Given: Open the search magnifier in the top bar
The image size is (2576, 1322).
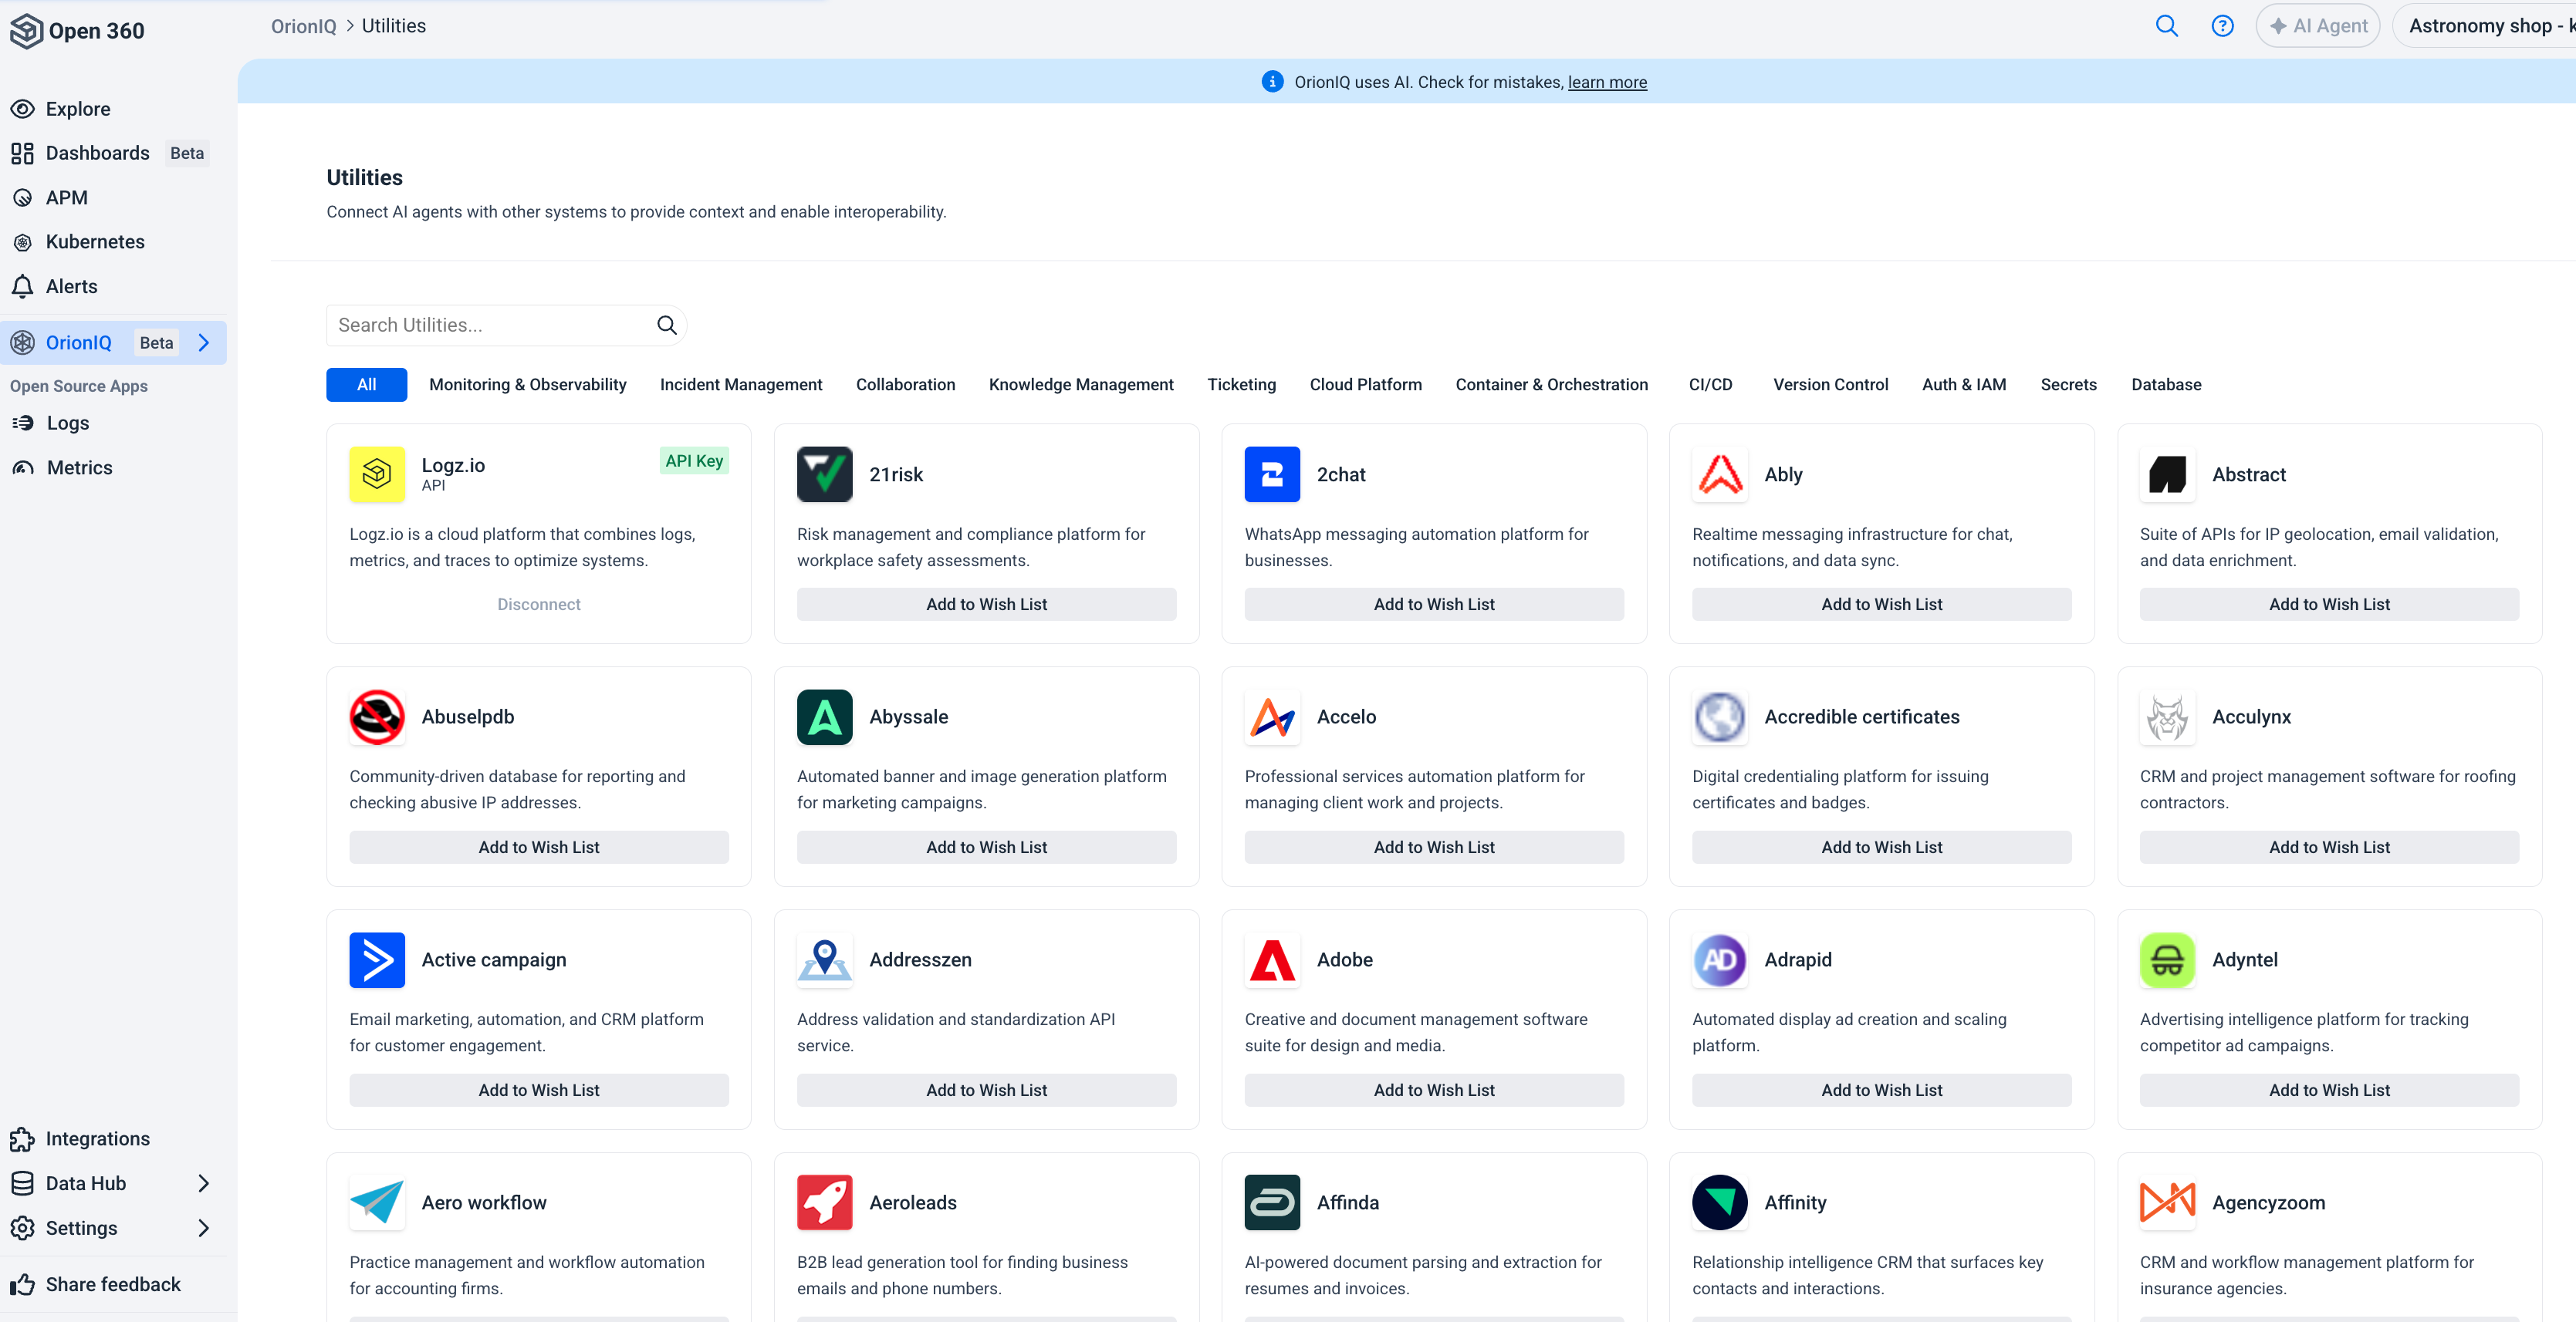Looking at the screenshot, I should 2166,26.
